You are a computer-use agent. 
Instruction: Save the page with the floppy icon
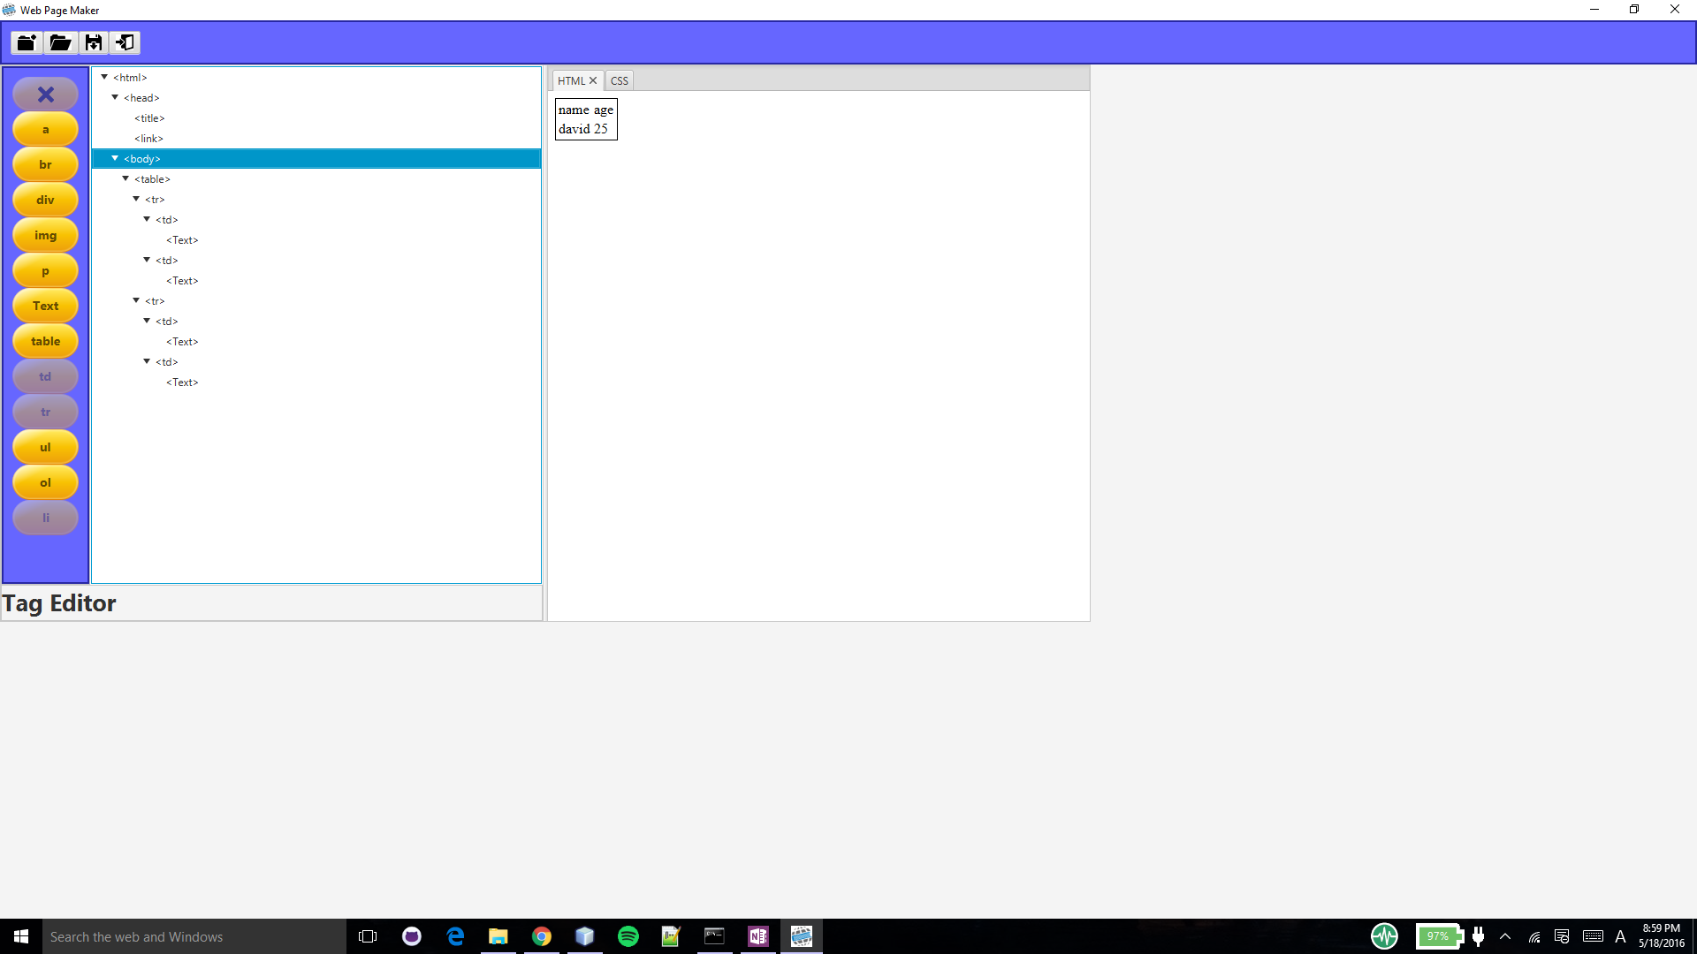[94, 42]
